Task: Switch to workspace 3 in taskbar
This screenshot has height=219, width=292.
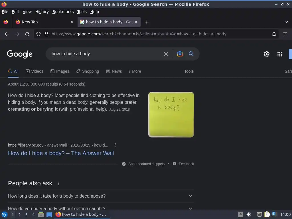Action: (x=27, y=215)
